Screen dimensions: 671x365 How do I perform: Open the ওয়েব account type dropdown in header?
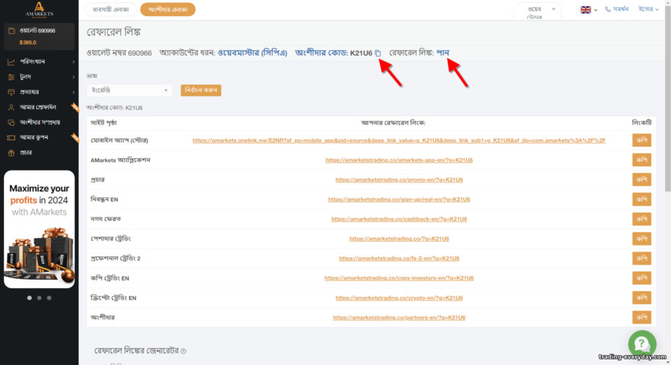coord(537,11)
